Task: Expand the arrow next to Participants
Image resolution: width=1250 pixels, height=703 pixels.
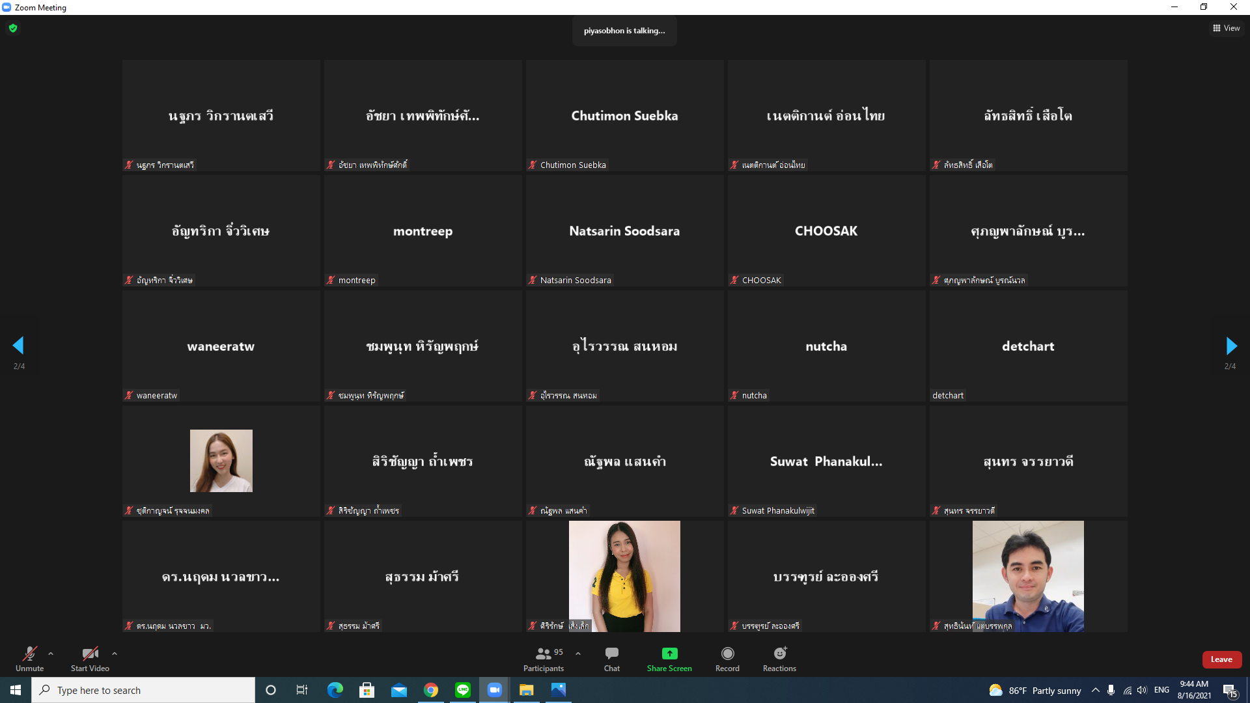Action: 578,654
